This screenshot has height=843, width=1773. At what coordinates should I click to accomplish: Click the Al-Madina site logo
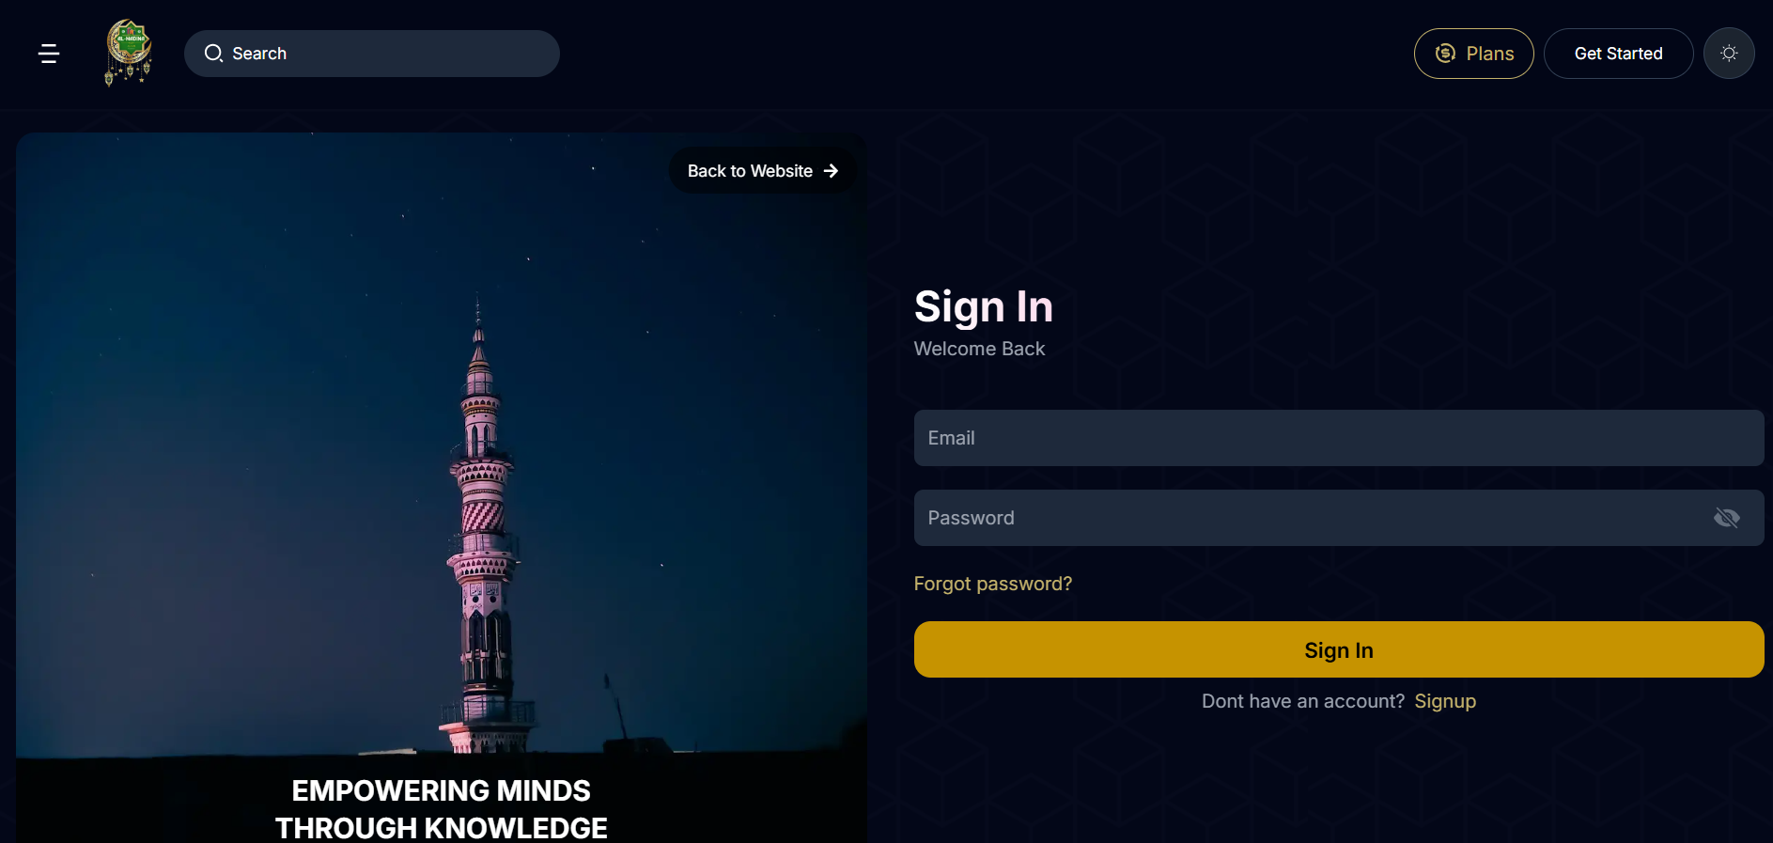[x=129, y=53]
